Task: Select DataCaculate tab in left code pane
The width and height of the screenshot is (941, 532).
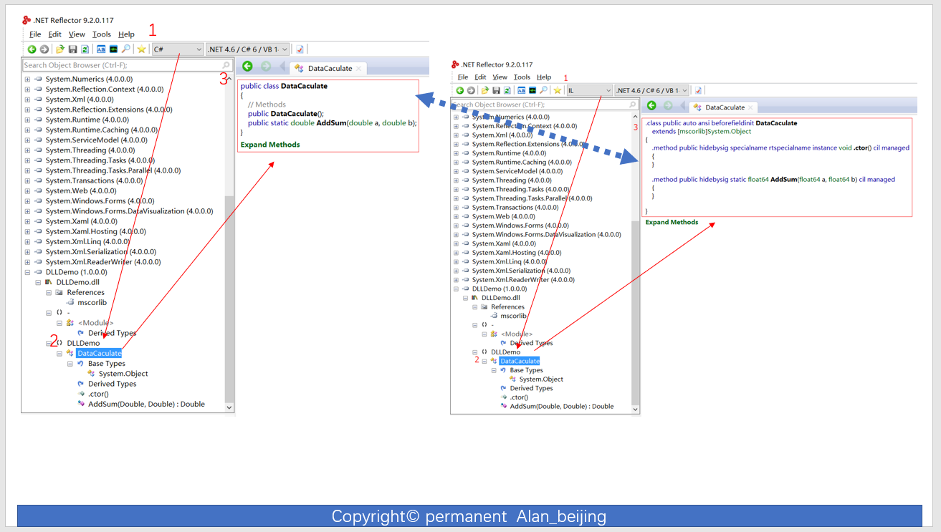Action: pos(330,68)
